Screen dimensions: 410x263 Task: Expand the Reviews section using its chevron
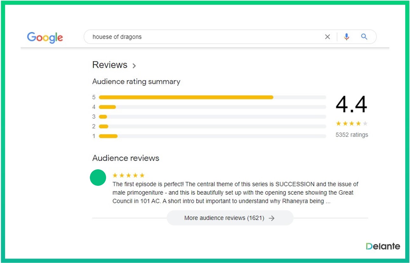(134, 66)
